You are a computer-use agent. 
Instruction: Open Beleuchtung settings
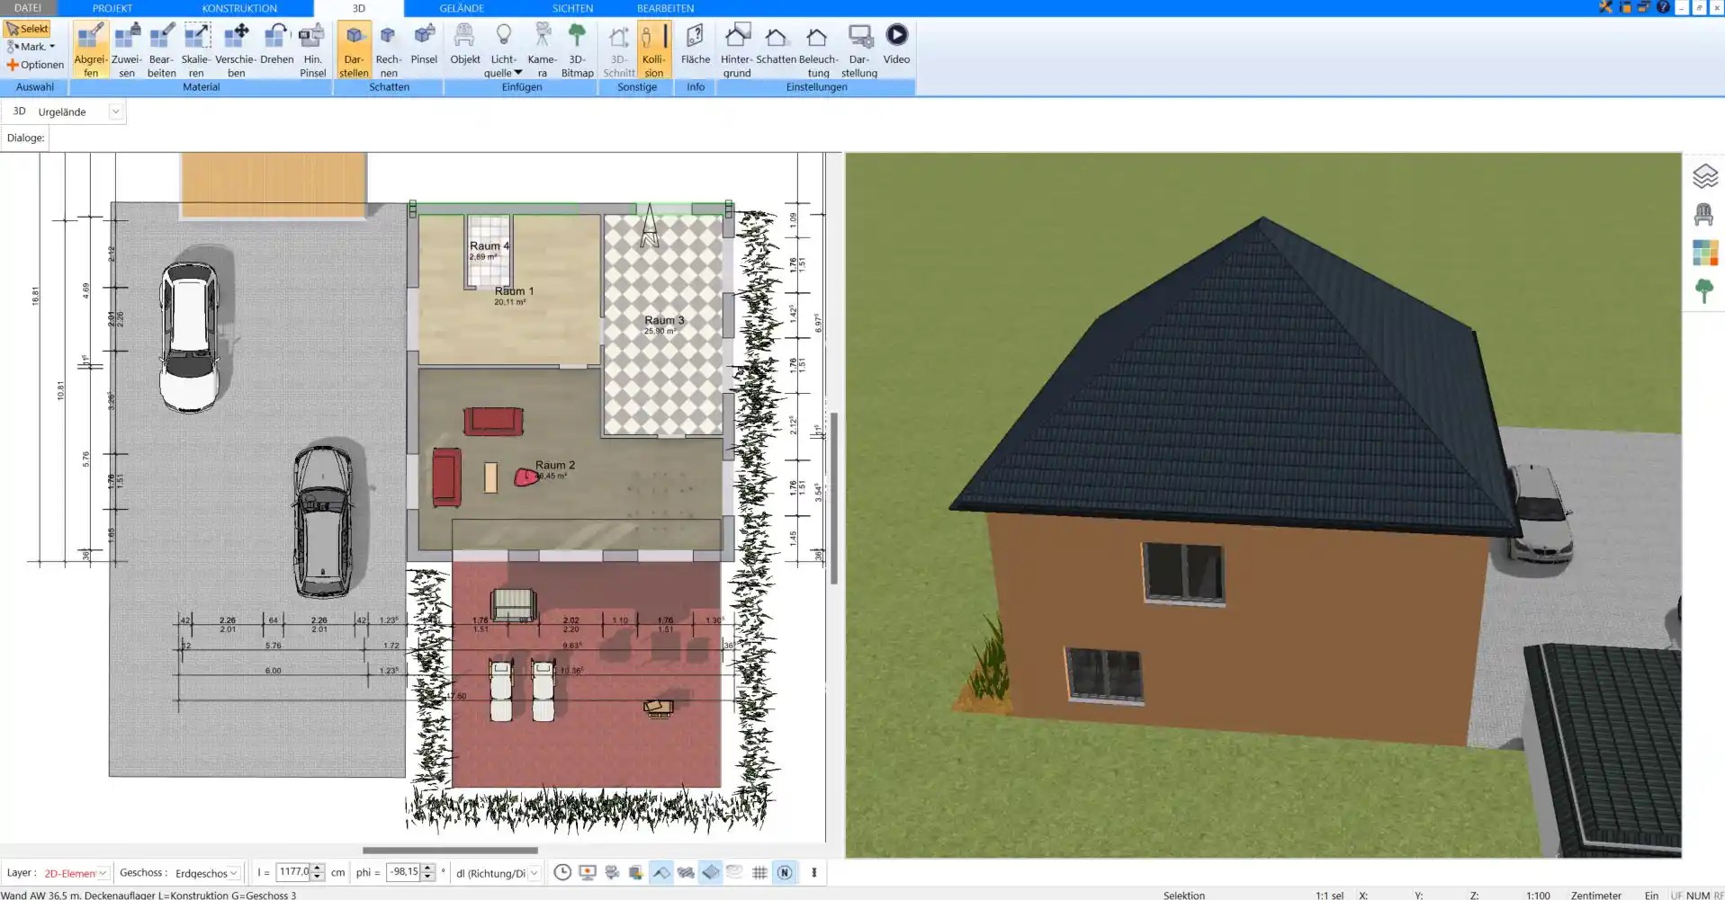pyautogui.click(x=818, y=49)
